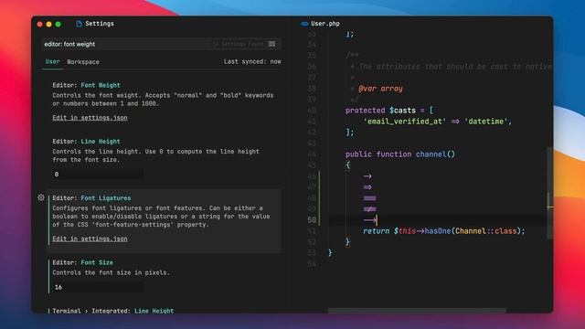Click the 'protected $casts = [' code line
This screenshot has width=585, height=329.
pyautogui.click(x=389, y=111)
